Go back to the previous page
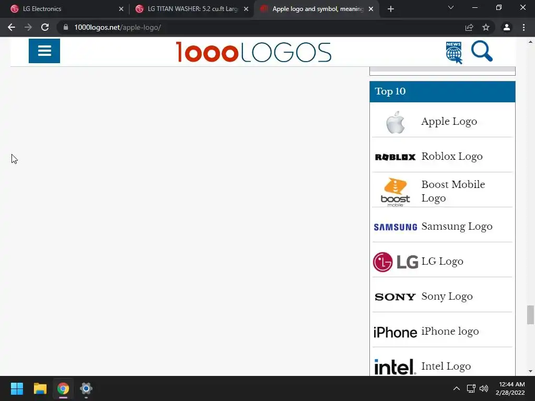The height and width of the screenshot is (401, 535). [x=11, y=27]
